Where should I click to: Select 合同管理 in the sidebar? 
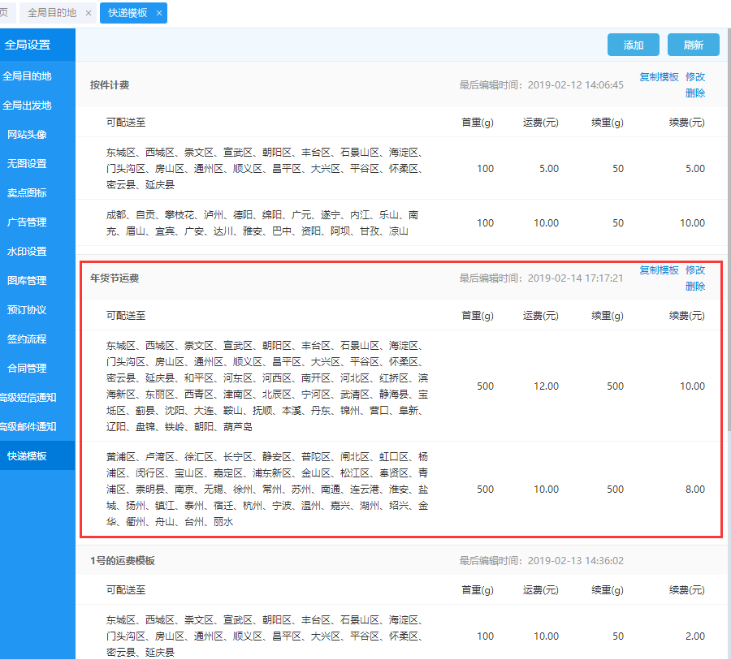point(27,369)
